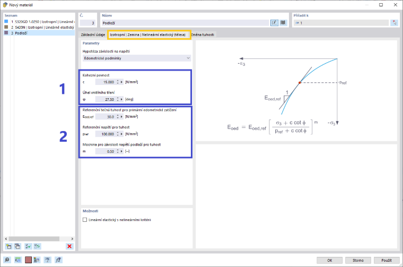The width and height of the screenshot is (403, 267).
Task: Expand the arrow menu beside friction angle φ
Action: point(122,99)
